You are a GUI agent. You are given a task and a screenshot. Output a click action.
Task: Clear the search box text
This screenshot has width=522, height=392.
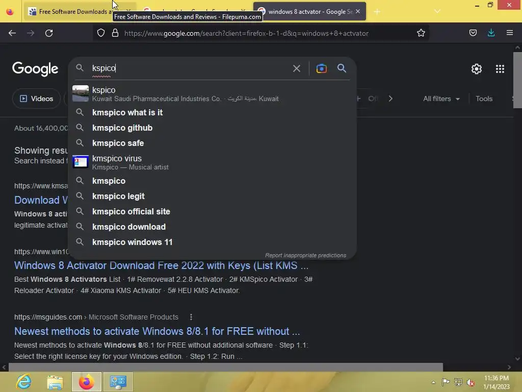[296, 69]
